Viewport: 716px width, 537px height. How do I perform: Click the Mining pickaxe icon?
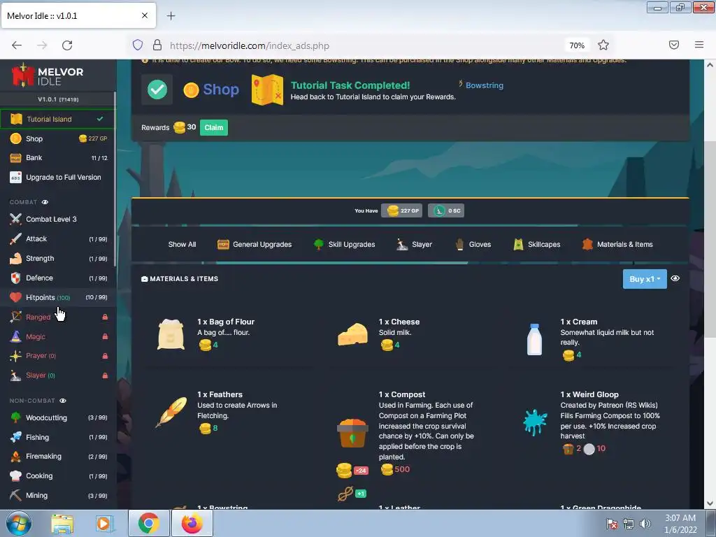[15, 496]
